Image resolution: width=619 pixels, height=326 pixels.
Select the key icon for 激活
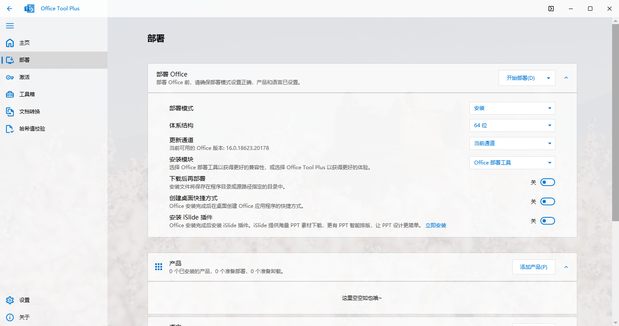coord(10,77)
